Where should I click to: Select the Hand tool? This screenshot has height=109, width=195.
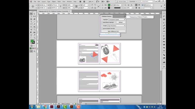[31, 38]
